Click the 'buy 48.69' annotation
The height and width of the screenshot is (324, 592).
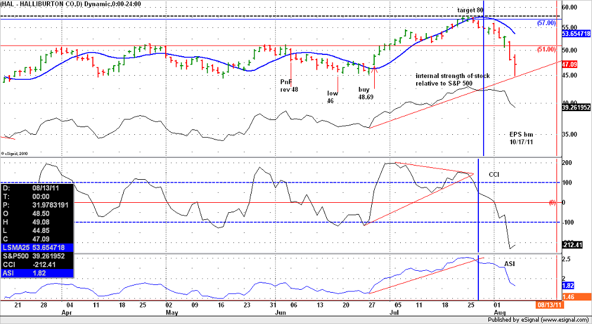point(366,93)
